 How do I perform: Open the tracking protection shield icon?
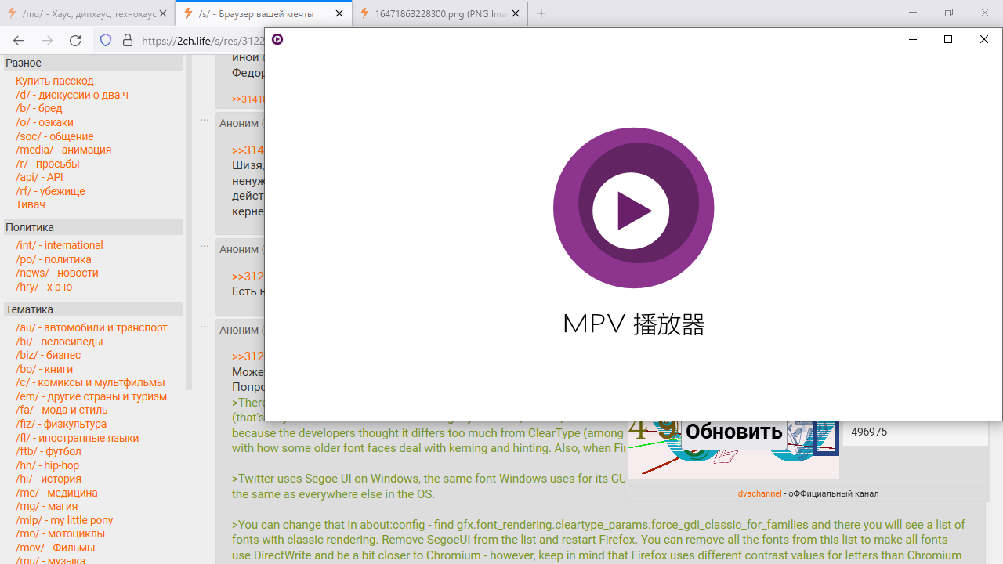(106, 41)
